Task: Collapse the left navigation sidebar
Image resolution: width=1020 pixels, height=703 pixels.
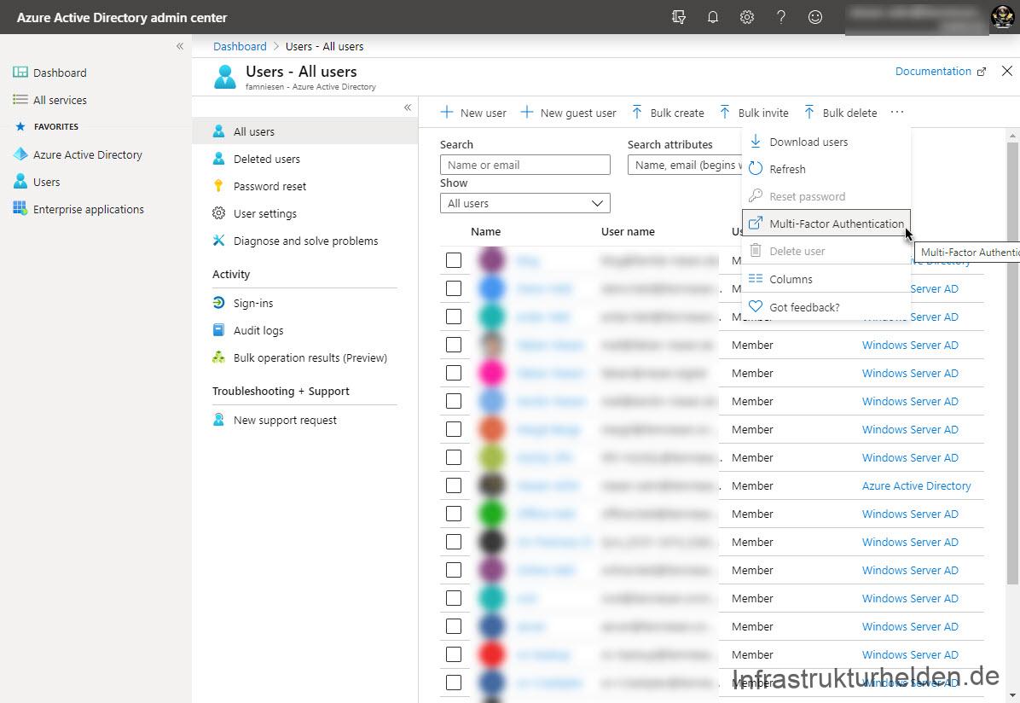Action: [x=180, y=46]
